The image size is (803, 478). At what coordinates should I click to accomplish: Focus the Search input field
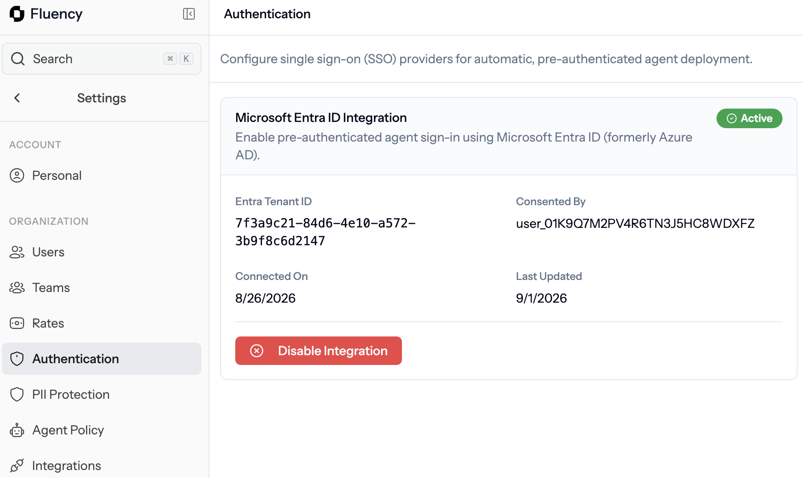click(102, 59)
